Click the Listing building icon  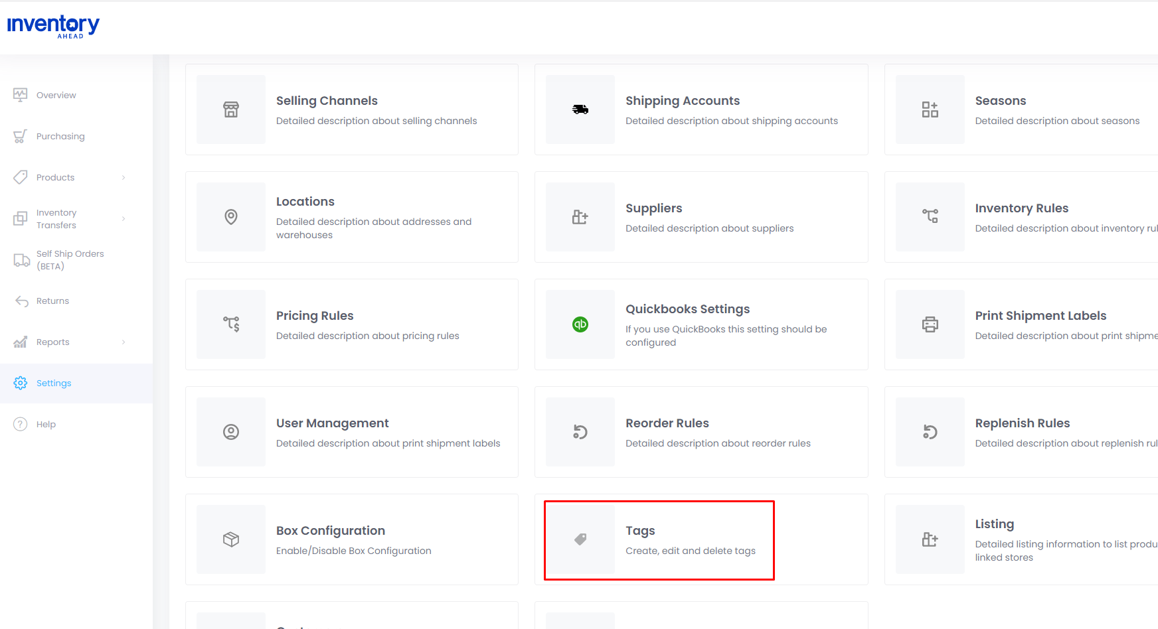tap(930, 539)
